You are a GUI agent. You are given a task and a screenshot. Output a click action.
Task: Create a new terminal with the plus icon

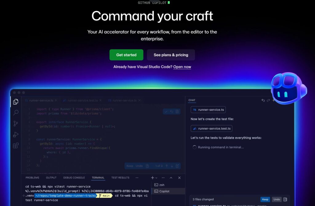[x=152, y=178]
